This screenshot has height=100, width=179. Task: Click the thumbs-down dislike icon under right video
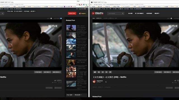tap(99, 72)
